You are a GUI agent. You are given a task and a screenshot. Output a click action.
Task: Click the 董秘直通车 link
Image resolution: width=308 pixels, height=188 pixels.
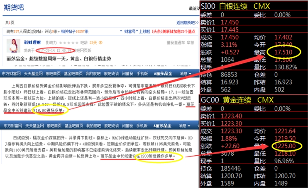pos(176,43)
